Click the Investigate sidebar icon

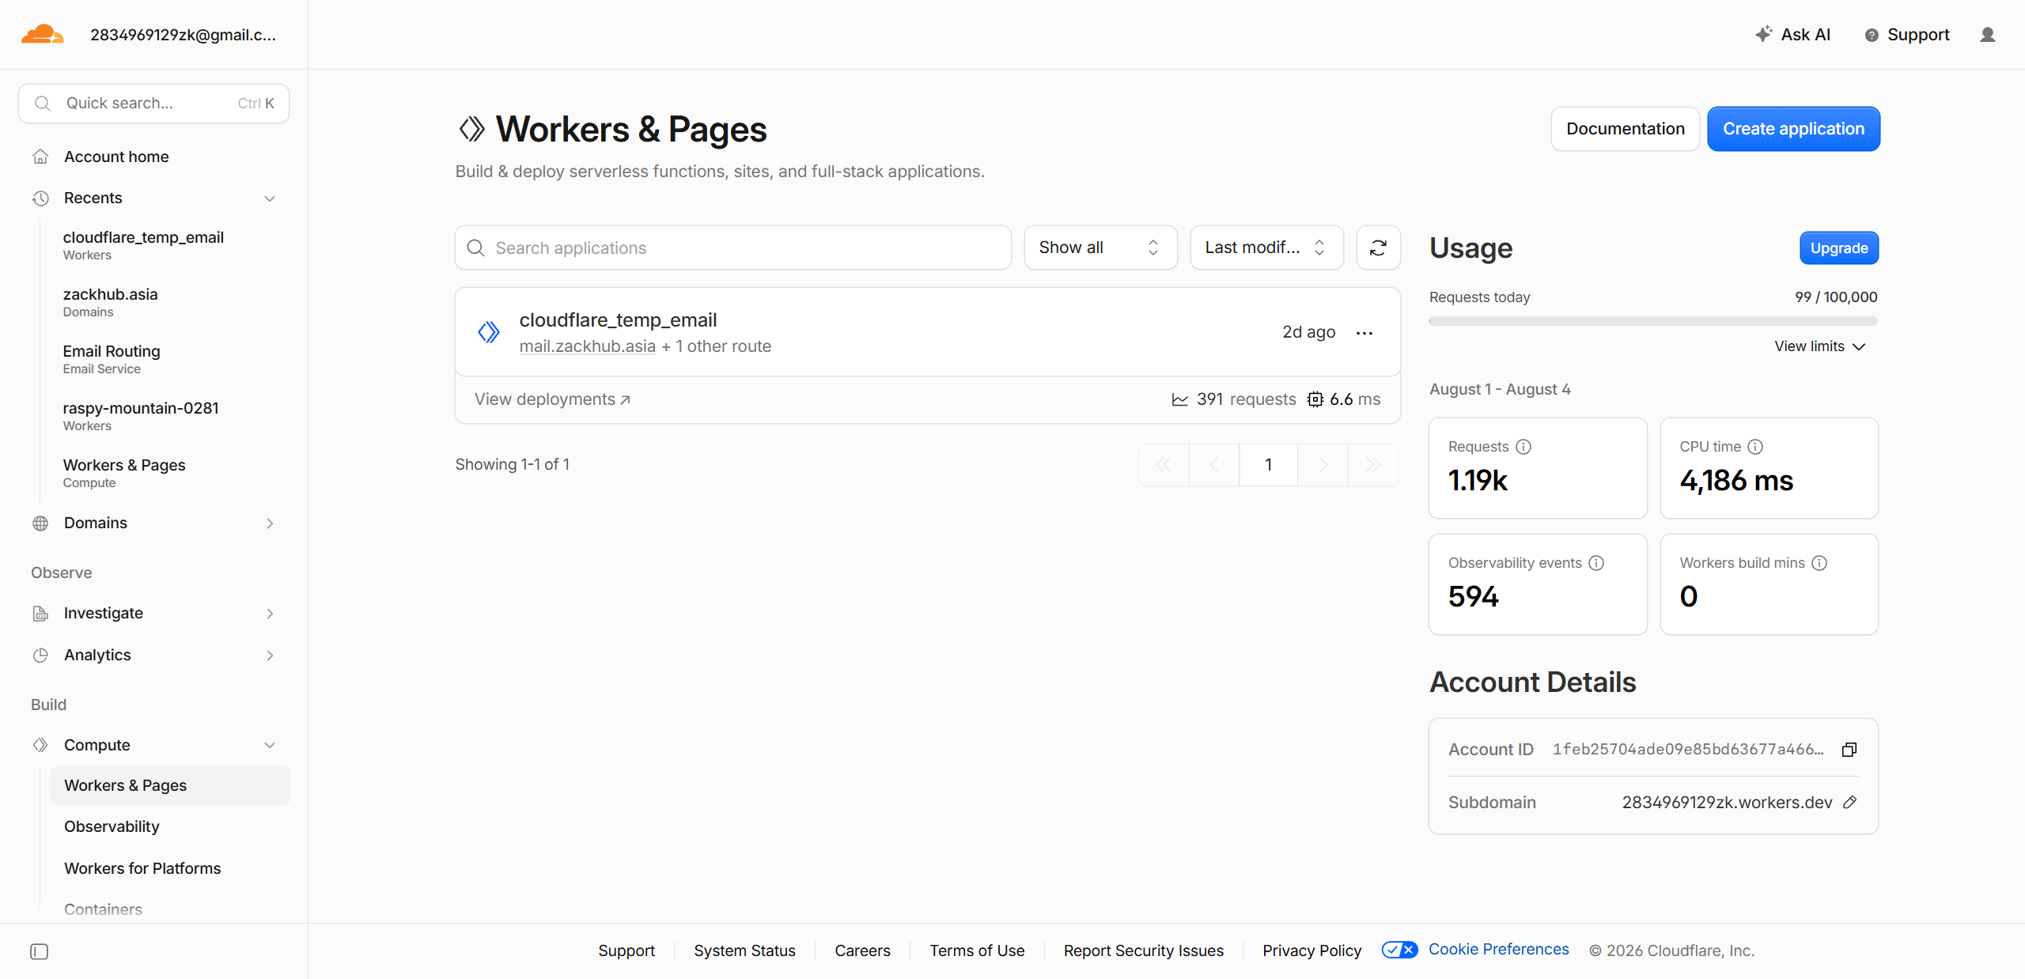tap(40, 613)
